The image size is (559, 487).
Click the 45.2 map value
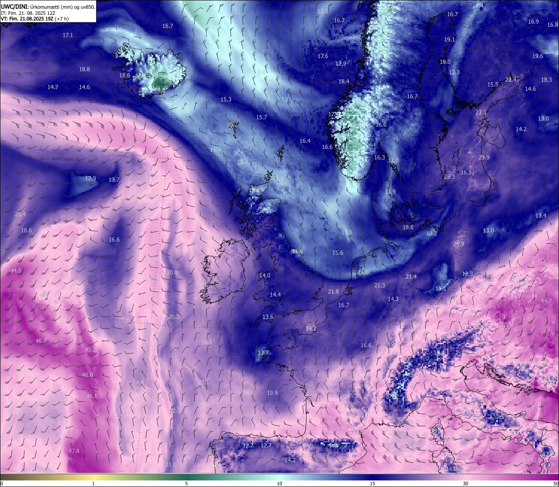[90, 349]
